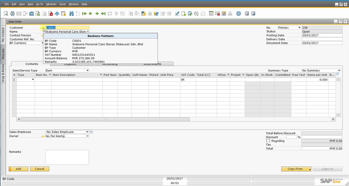Click the Customer code input field
Screen dimensions: 349x186
coord(67,27)
